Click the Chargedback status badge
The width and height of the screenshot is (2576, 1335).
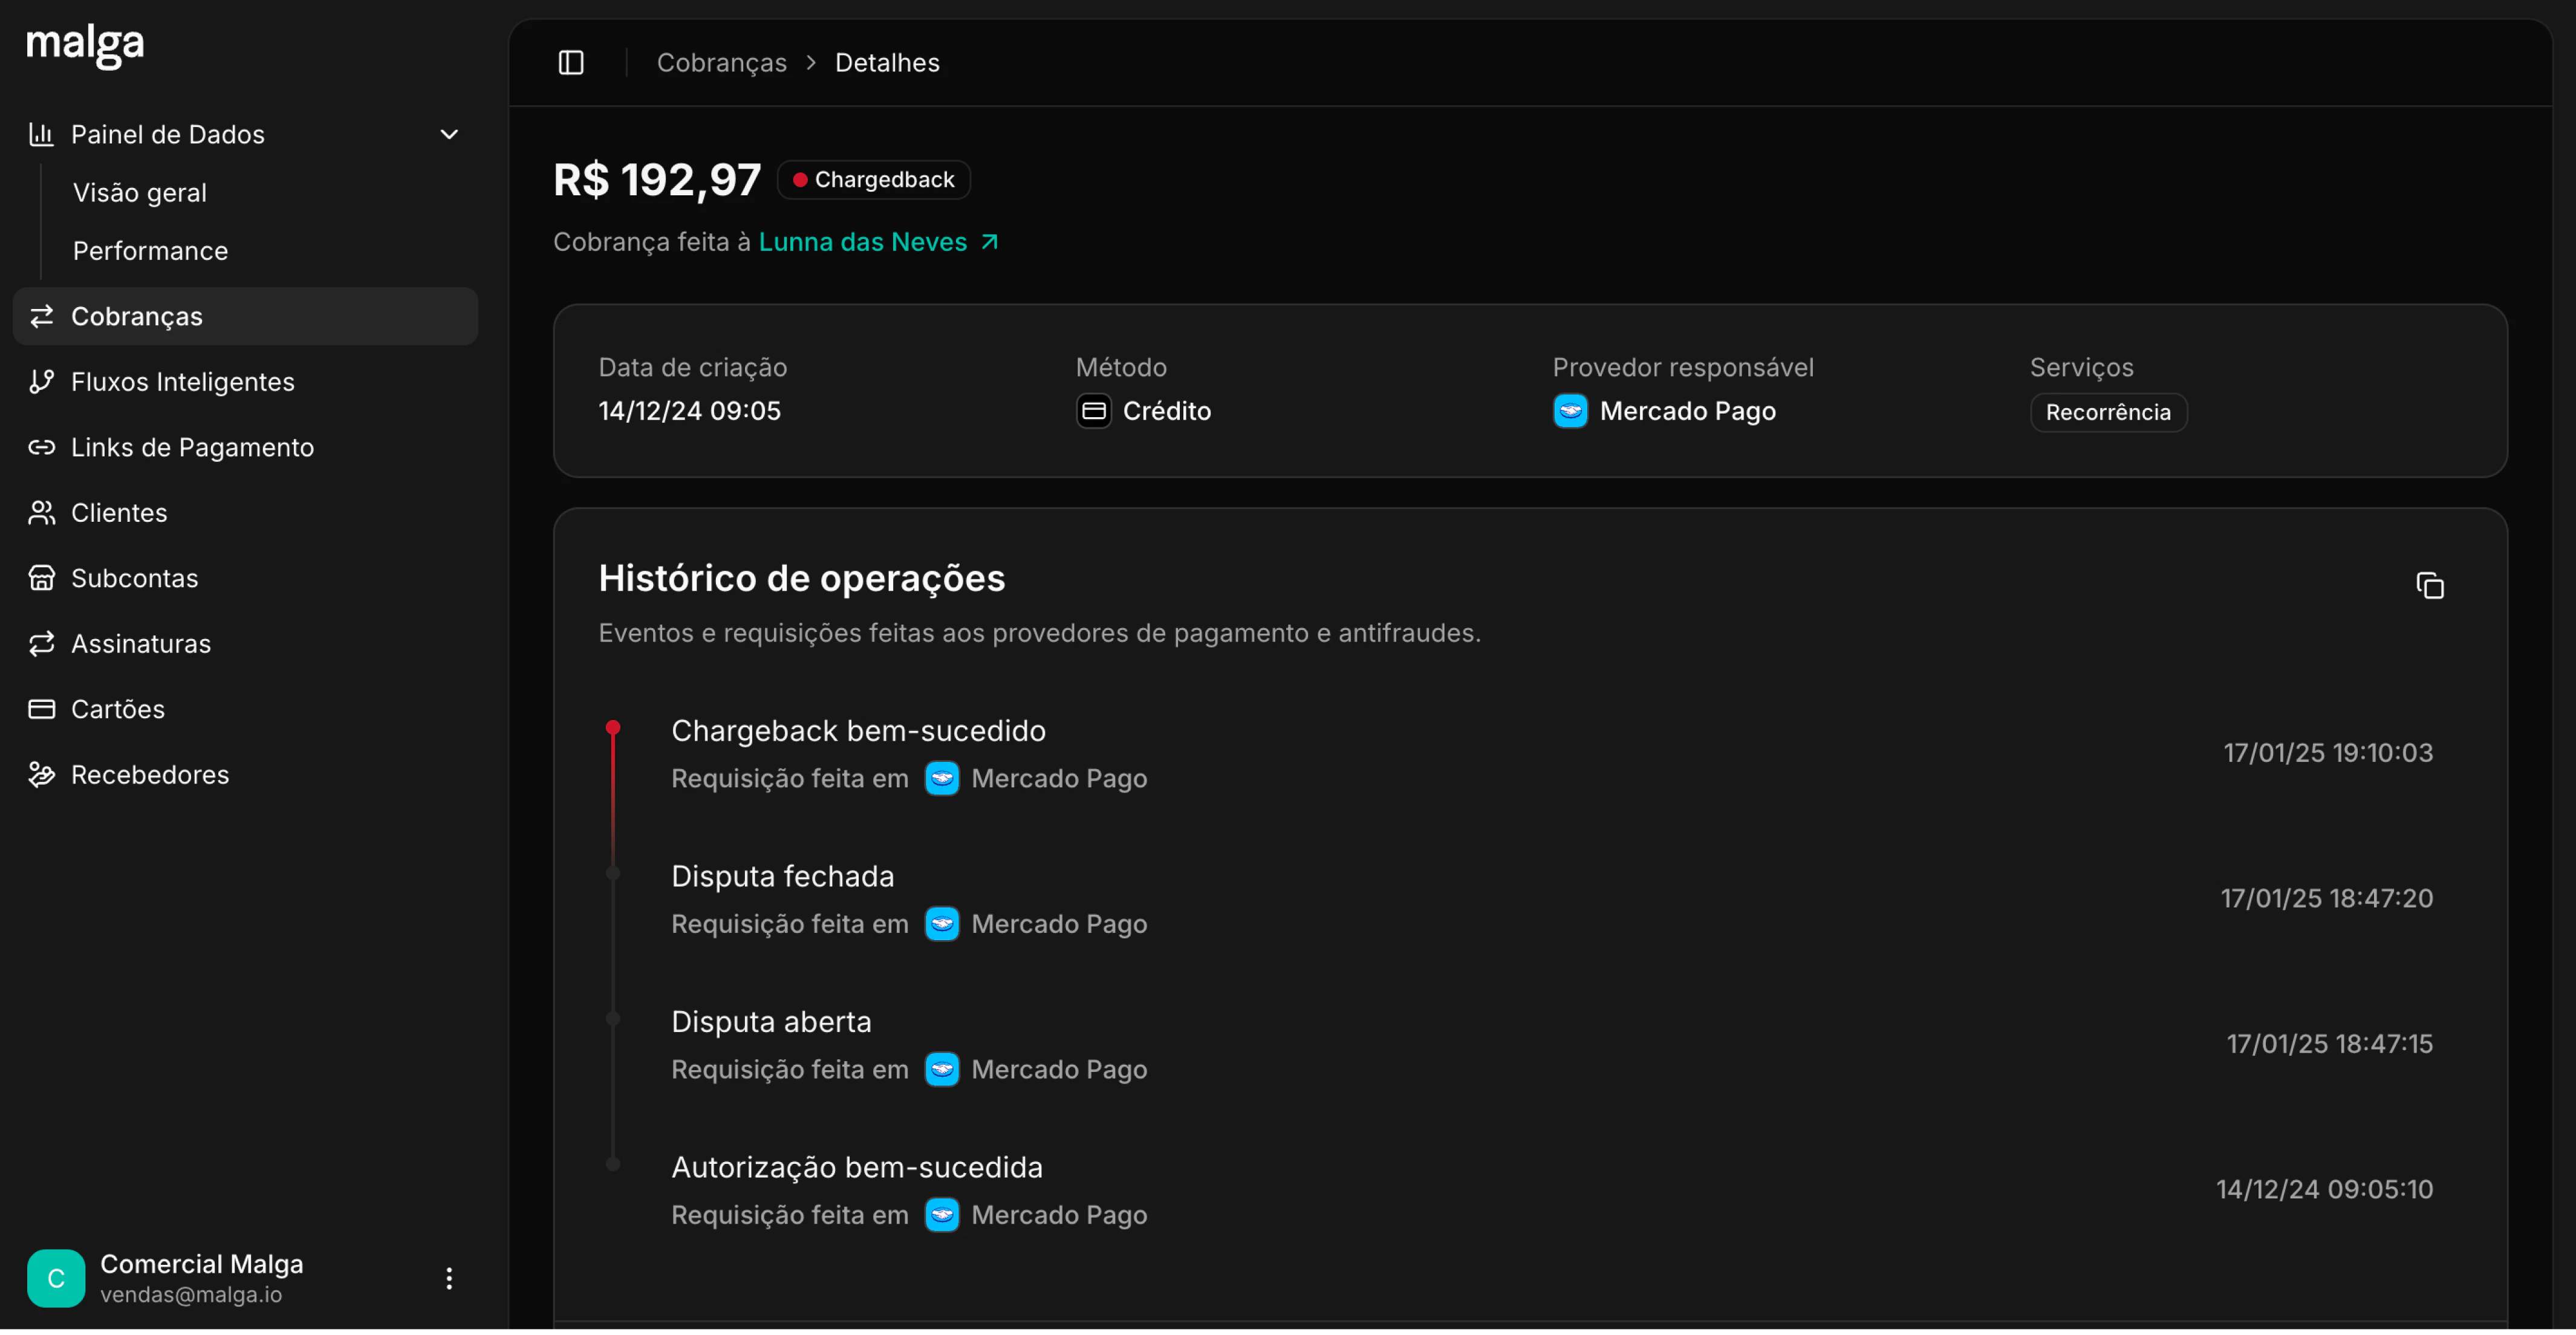[x=873, y=180]
